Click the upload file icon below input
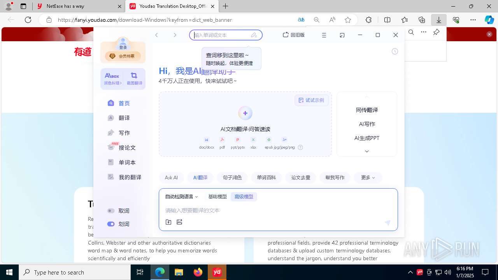This screenshot has width=498, height=280. [168, 222]
